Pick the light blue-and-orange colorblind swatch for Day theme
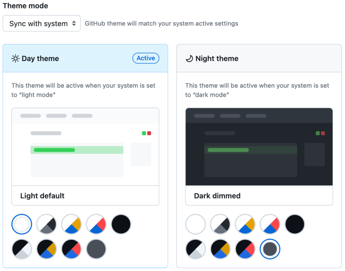The image size is (345, 271). (71, 224)
